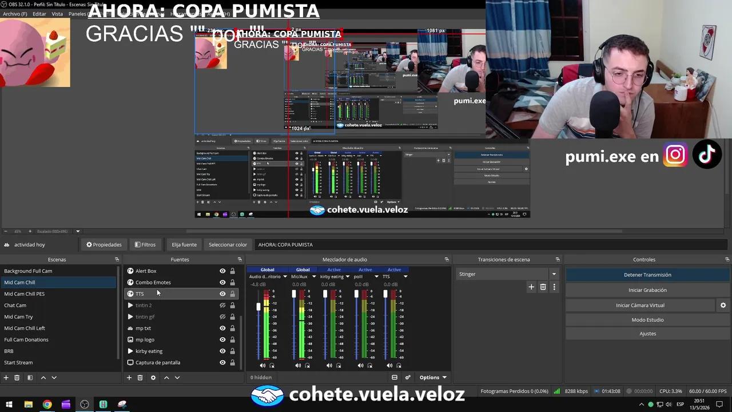Move scene down arrow in Escenas toolbar
This screenshot has width=732, height=412.
(x=54, y=378)
